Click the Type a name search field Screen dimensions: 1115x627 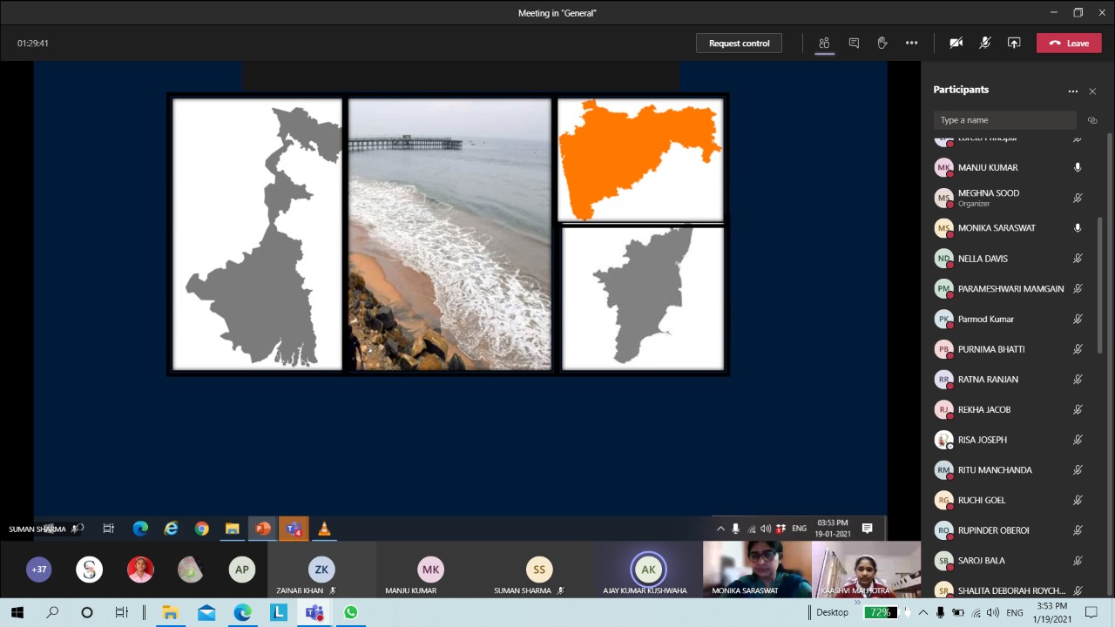coord(1004,120)
